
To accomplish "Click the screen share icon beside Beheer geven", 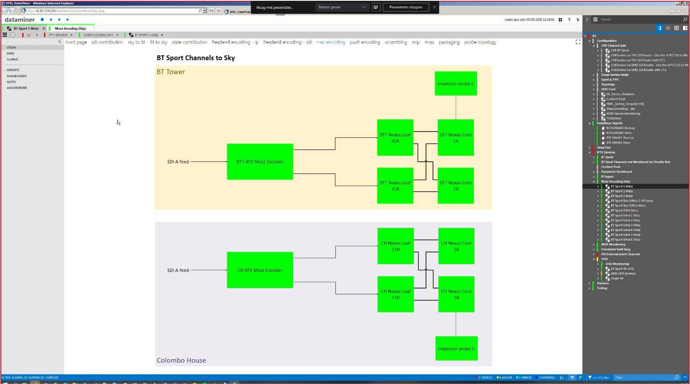I will (x=376, y=7).
